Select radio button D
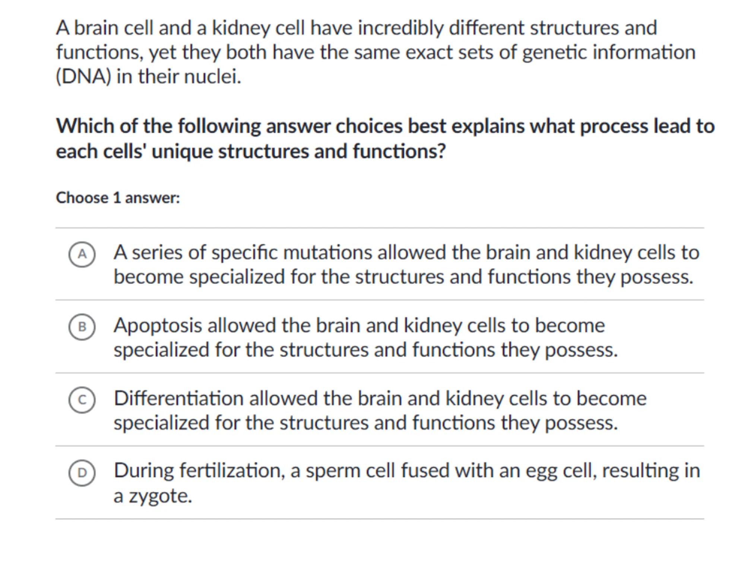 coord(82,473)
